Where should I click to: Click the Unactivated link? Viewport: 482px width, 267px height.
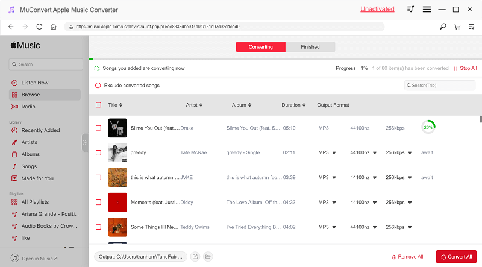377,9
